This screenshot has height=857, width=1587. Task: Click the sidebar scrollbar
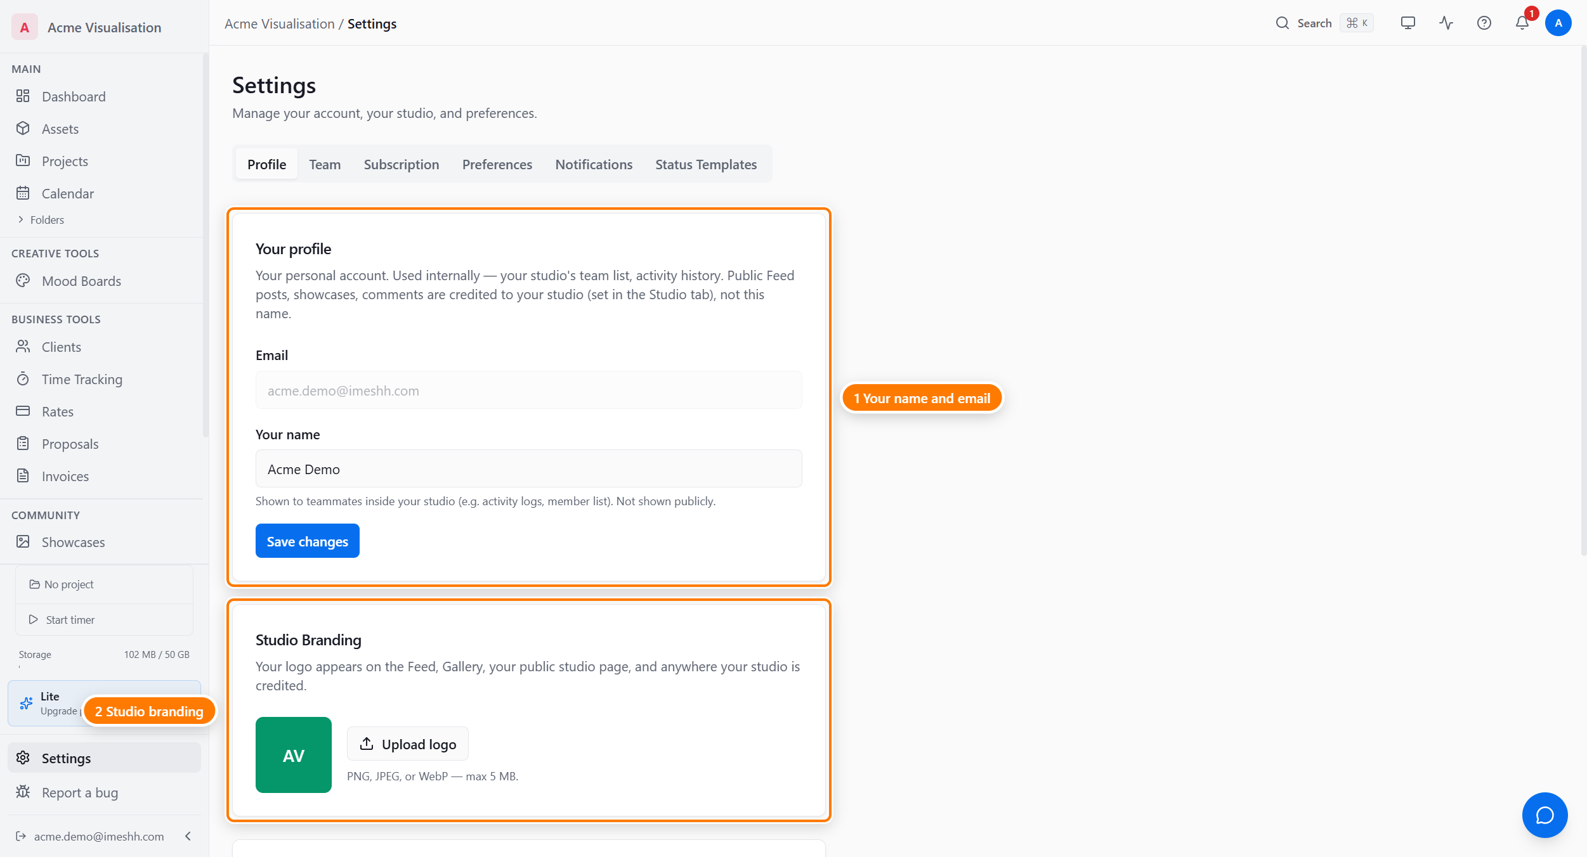[205, 245]
